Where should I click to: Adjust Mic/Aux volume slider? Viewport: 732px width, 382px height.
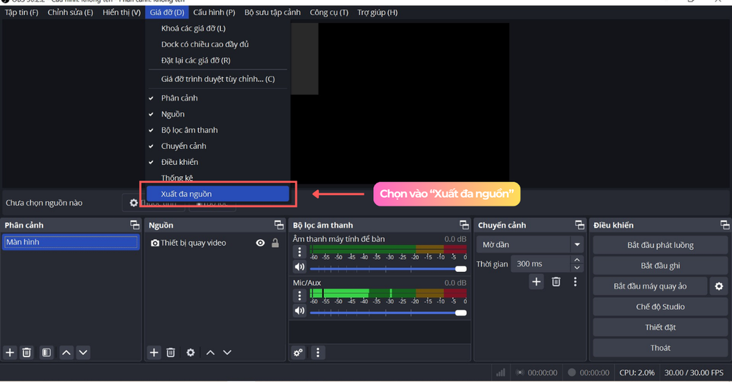pyautogui.click(x=388, y=313)
